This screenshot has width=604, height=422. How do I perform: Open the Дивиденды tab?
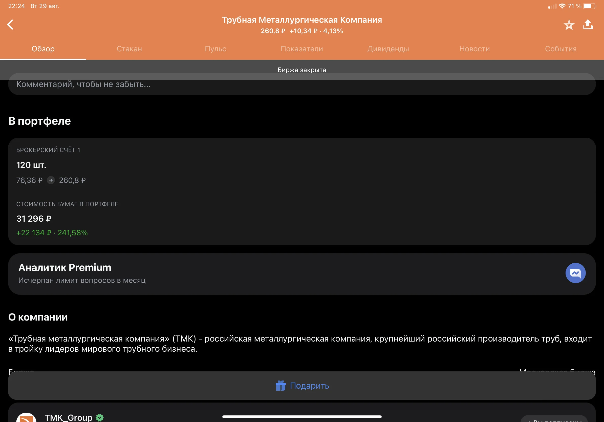coord(388,49)
